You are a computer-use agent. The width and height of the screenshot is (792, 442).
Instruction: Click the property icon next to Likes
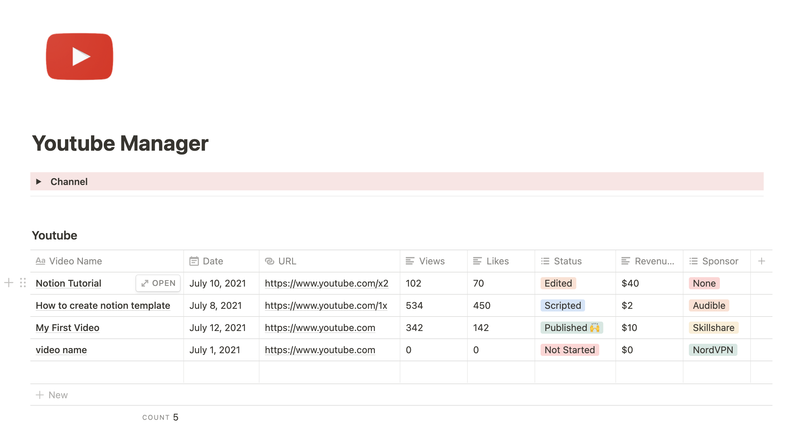point(477,261)
